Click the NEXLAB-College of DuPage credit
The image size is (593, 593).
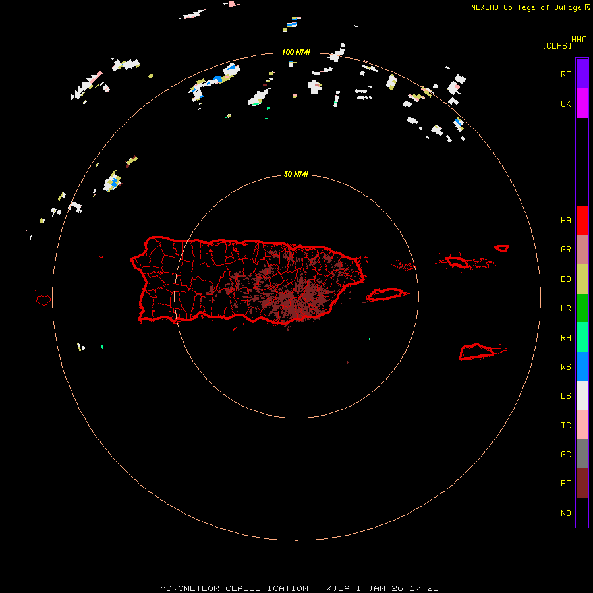[526, 7]
